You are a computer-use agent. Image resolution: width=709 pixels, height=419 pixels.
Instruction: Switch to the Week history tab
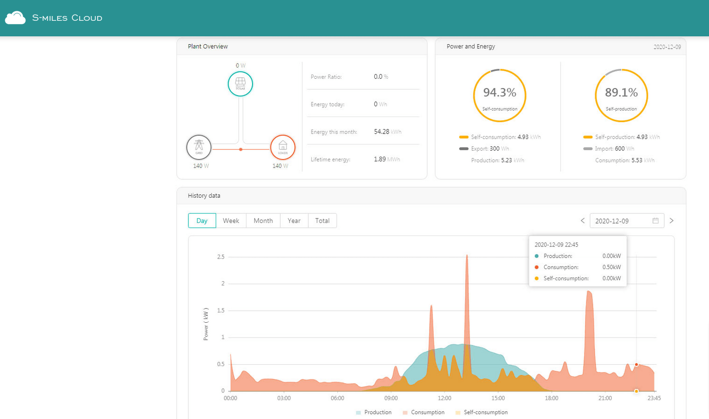231,220
